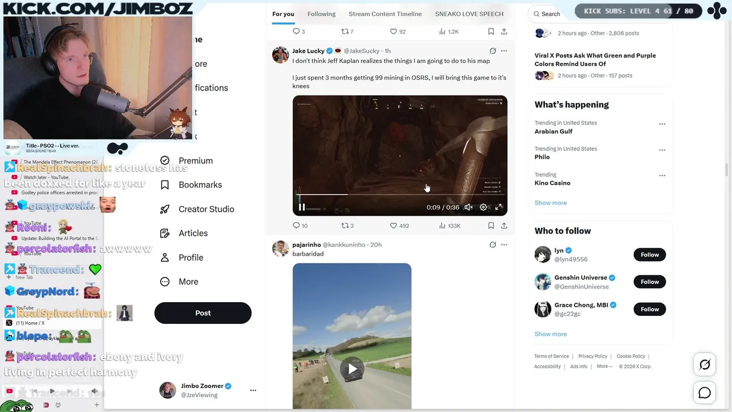Open more options for Arabian Gulf trend
732x412 pixels.
(x=662, y=124)
